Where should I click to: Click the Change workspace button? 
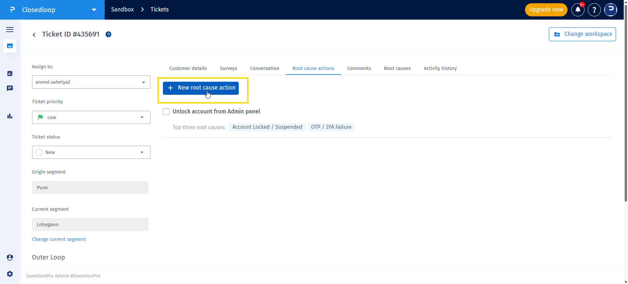pos(582,34)
